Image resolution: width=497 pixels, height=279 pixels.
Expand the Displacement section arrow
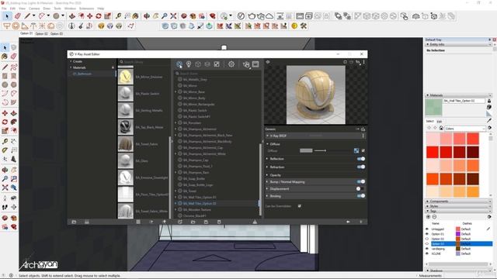click(x=267, y=189)
